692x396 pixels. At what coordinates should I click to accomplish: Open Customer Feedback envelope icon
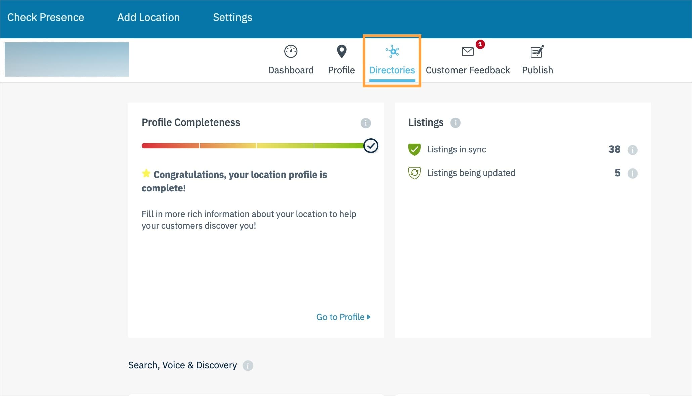click(x=468, y=52)
